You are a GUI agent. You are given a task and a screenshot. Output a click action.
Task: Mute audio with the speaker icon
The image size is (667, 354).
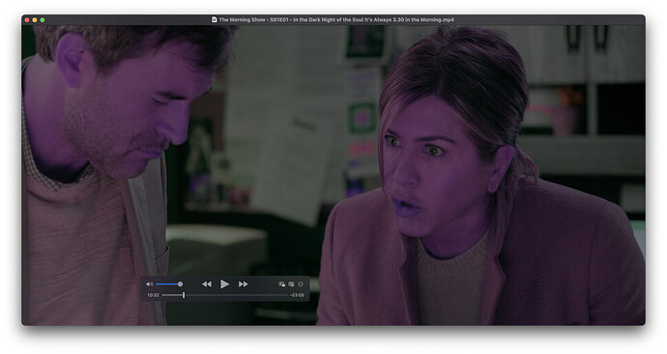149,284
